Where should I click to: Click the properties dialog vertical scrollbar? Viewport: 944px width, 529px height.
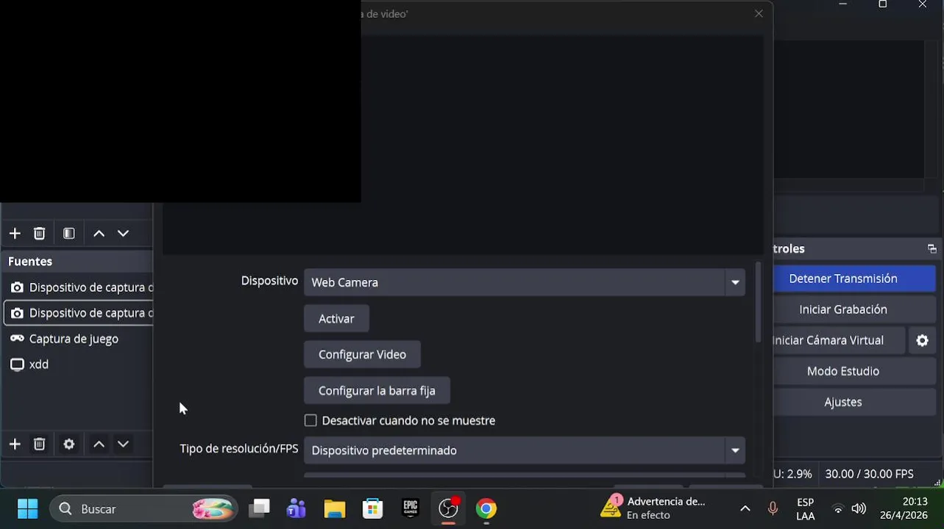point(758,302)
